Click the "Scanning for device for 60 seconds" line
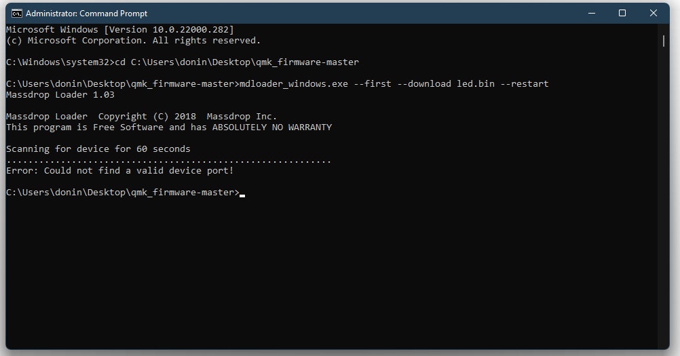This screenshot has height=356, width=680. point(98,149)
